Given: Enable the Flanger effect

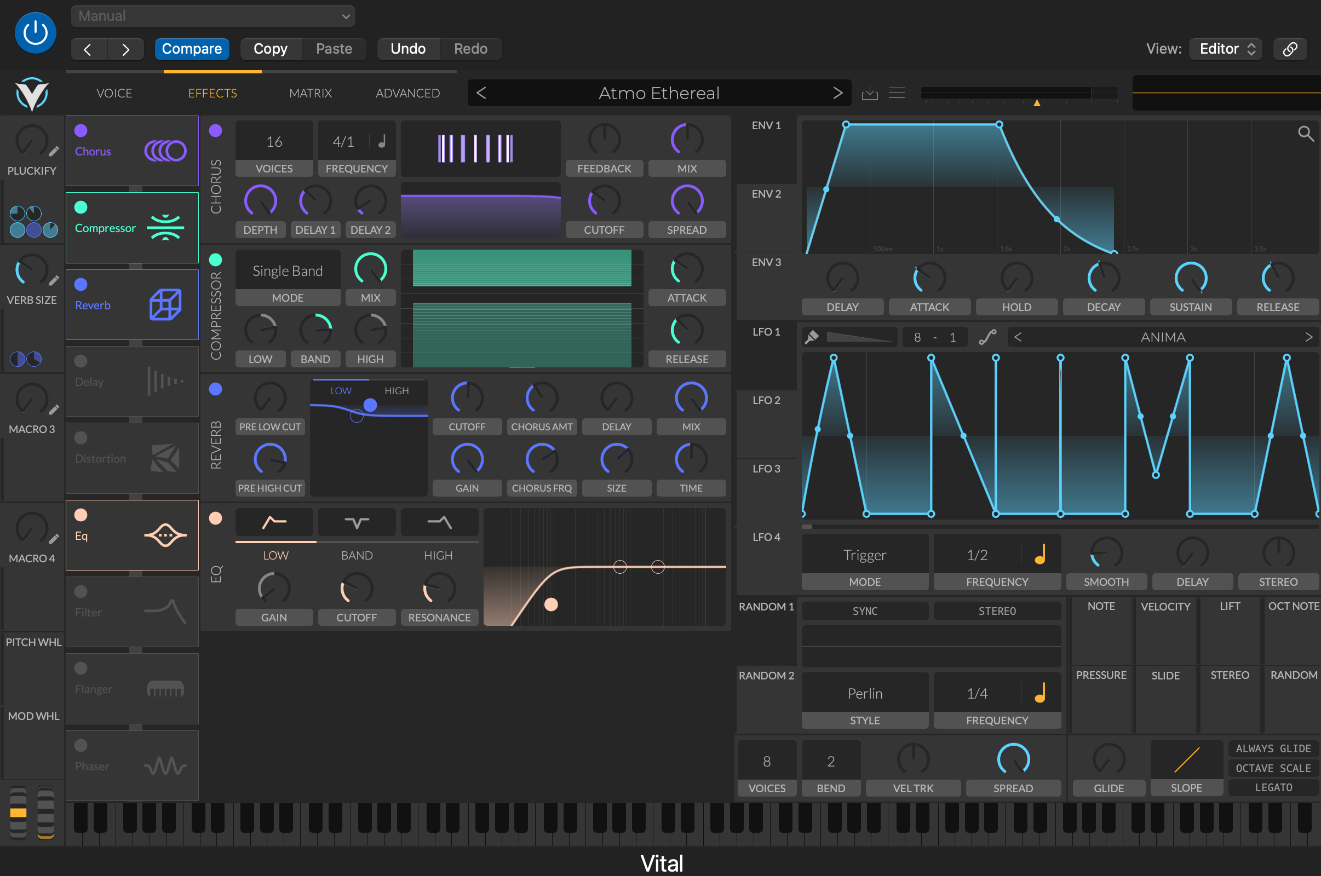Looking at the screenshot, I should coord(81,668).
